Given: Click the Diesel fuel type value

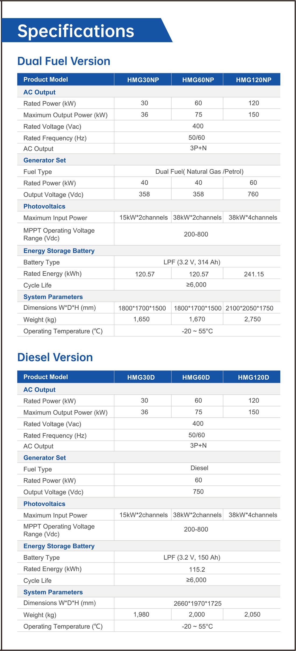Looking at the screenshot, I should [x=199, y=468].
